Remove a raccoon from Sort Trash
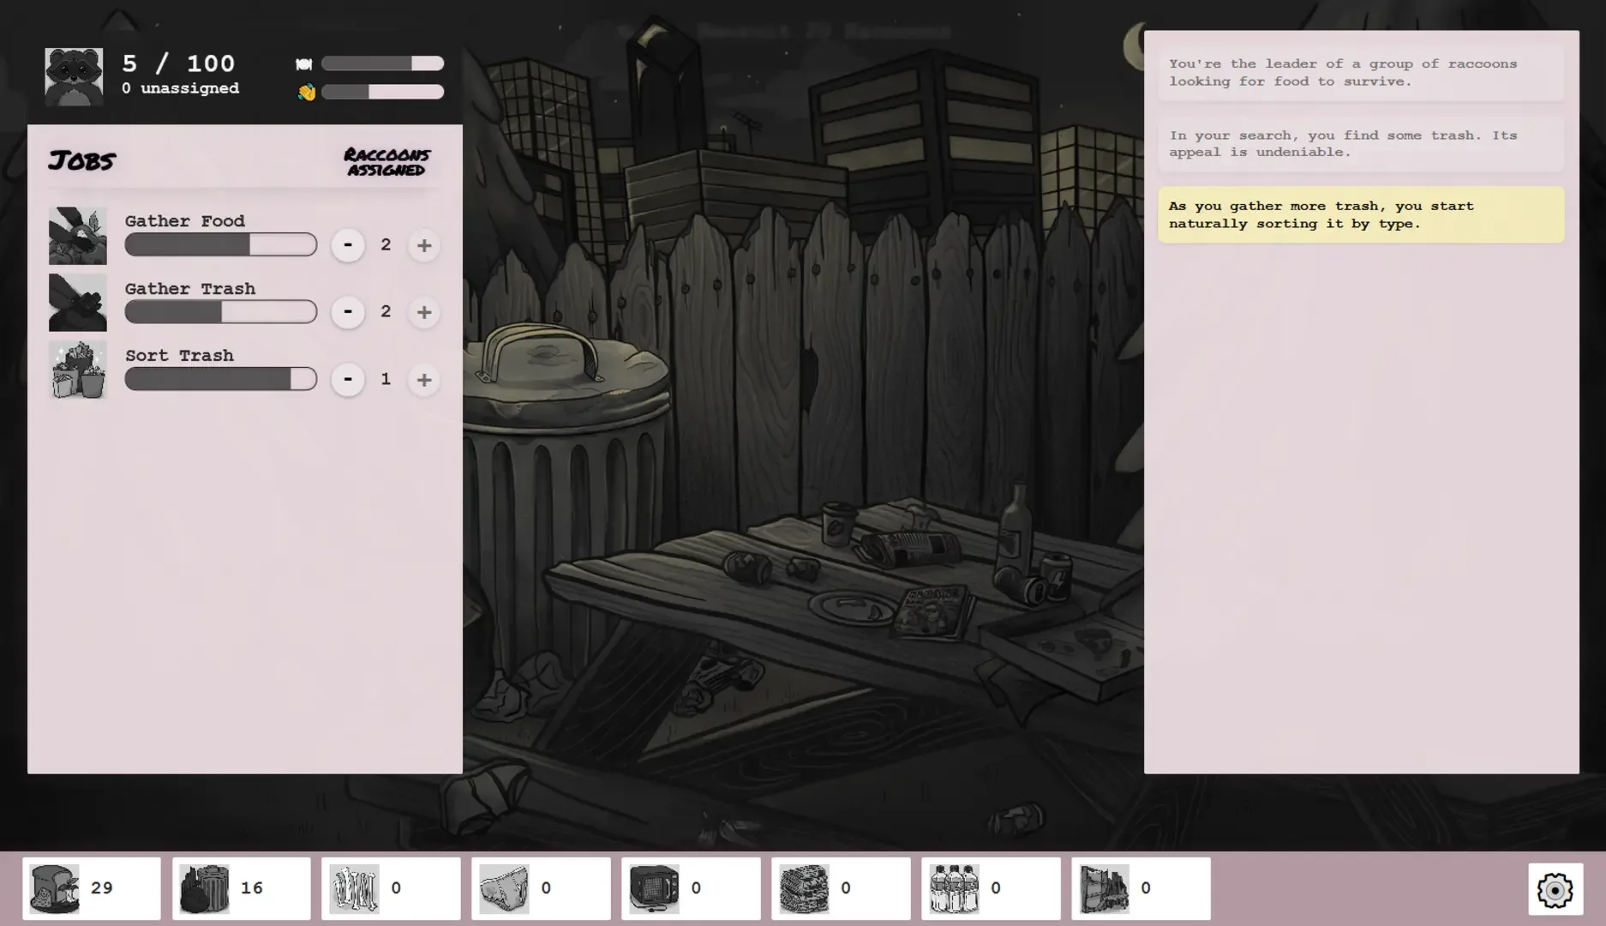The height and width of the screenshot is (926, 1606). tap(348, 379)
